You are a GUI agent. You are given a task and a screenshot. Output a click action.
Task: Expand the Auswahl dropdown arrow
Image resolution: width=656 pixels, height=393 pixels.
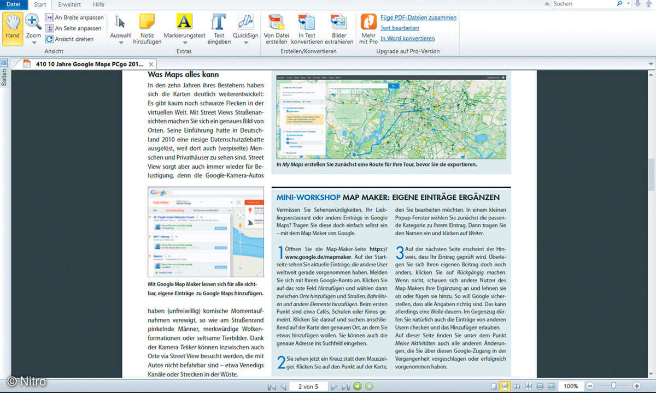pyautogui.click(x=121, y=43)
